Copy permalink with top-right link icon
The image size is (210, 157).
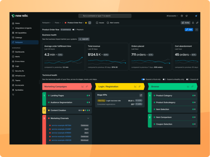pos(197,23)
